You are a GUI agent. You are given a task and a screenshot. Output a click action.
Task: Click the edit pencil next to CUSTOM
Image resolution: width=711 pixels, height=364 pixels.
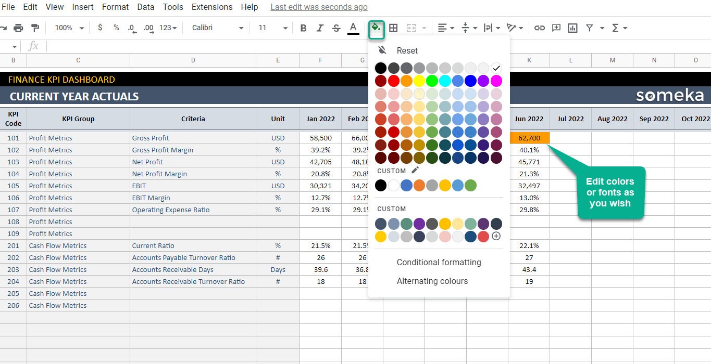point(415,170)
